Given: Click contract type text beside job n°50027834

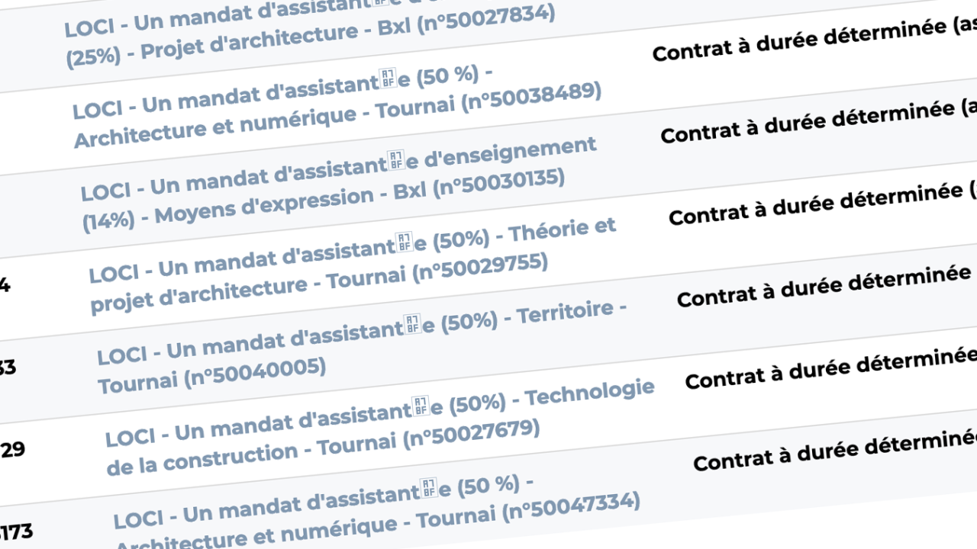Looking at the screenshot, I should coord(814,40).
